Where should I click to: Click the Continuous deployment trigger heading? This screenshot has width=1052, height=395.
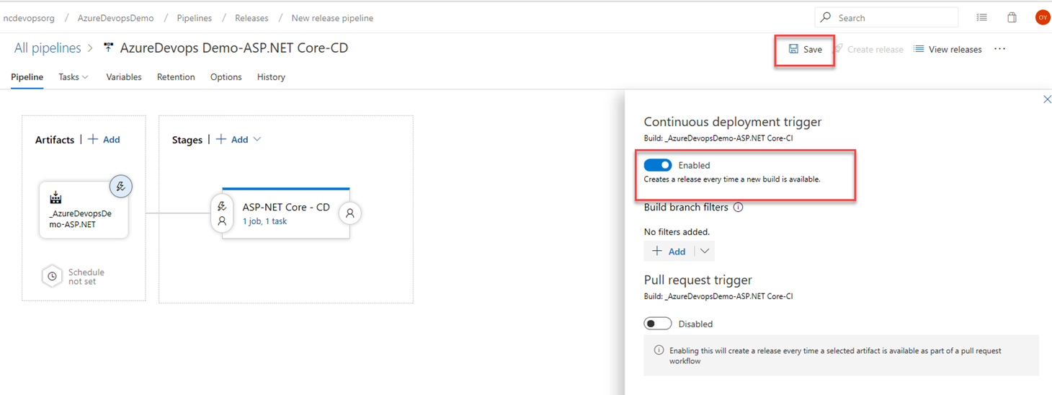733,122
